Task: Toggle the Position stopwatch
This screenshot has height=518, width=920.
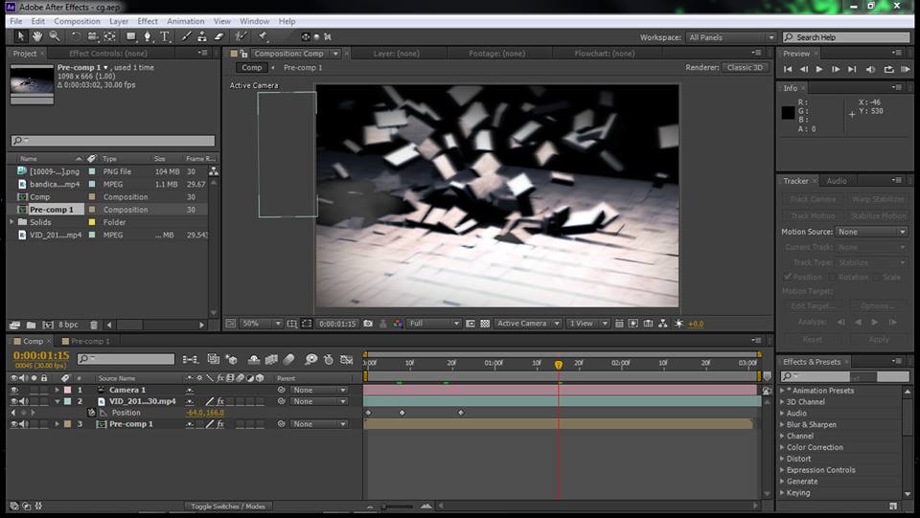Action: 91,413
